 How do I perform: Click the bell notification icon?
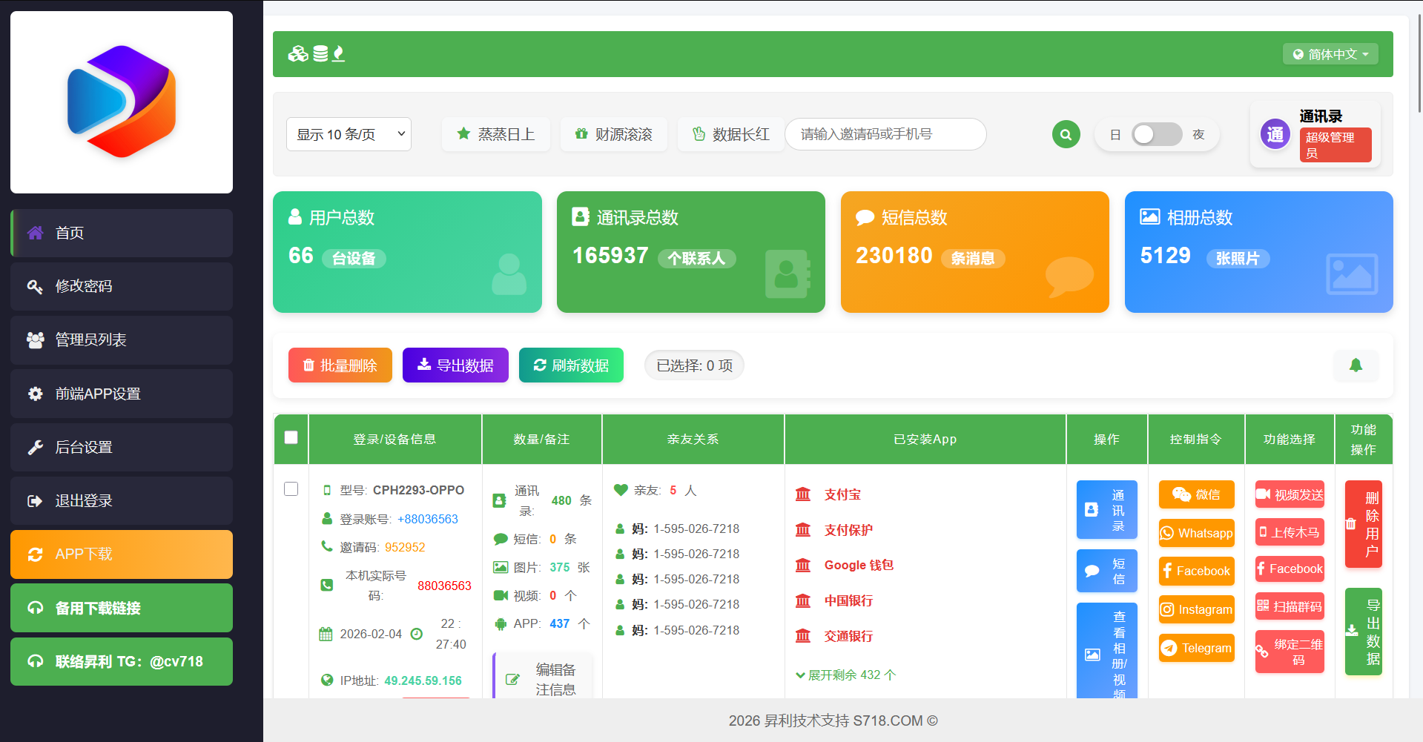(x=1356, y=365)
